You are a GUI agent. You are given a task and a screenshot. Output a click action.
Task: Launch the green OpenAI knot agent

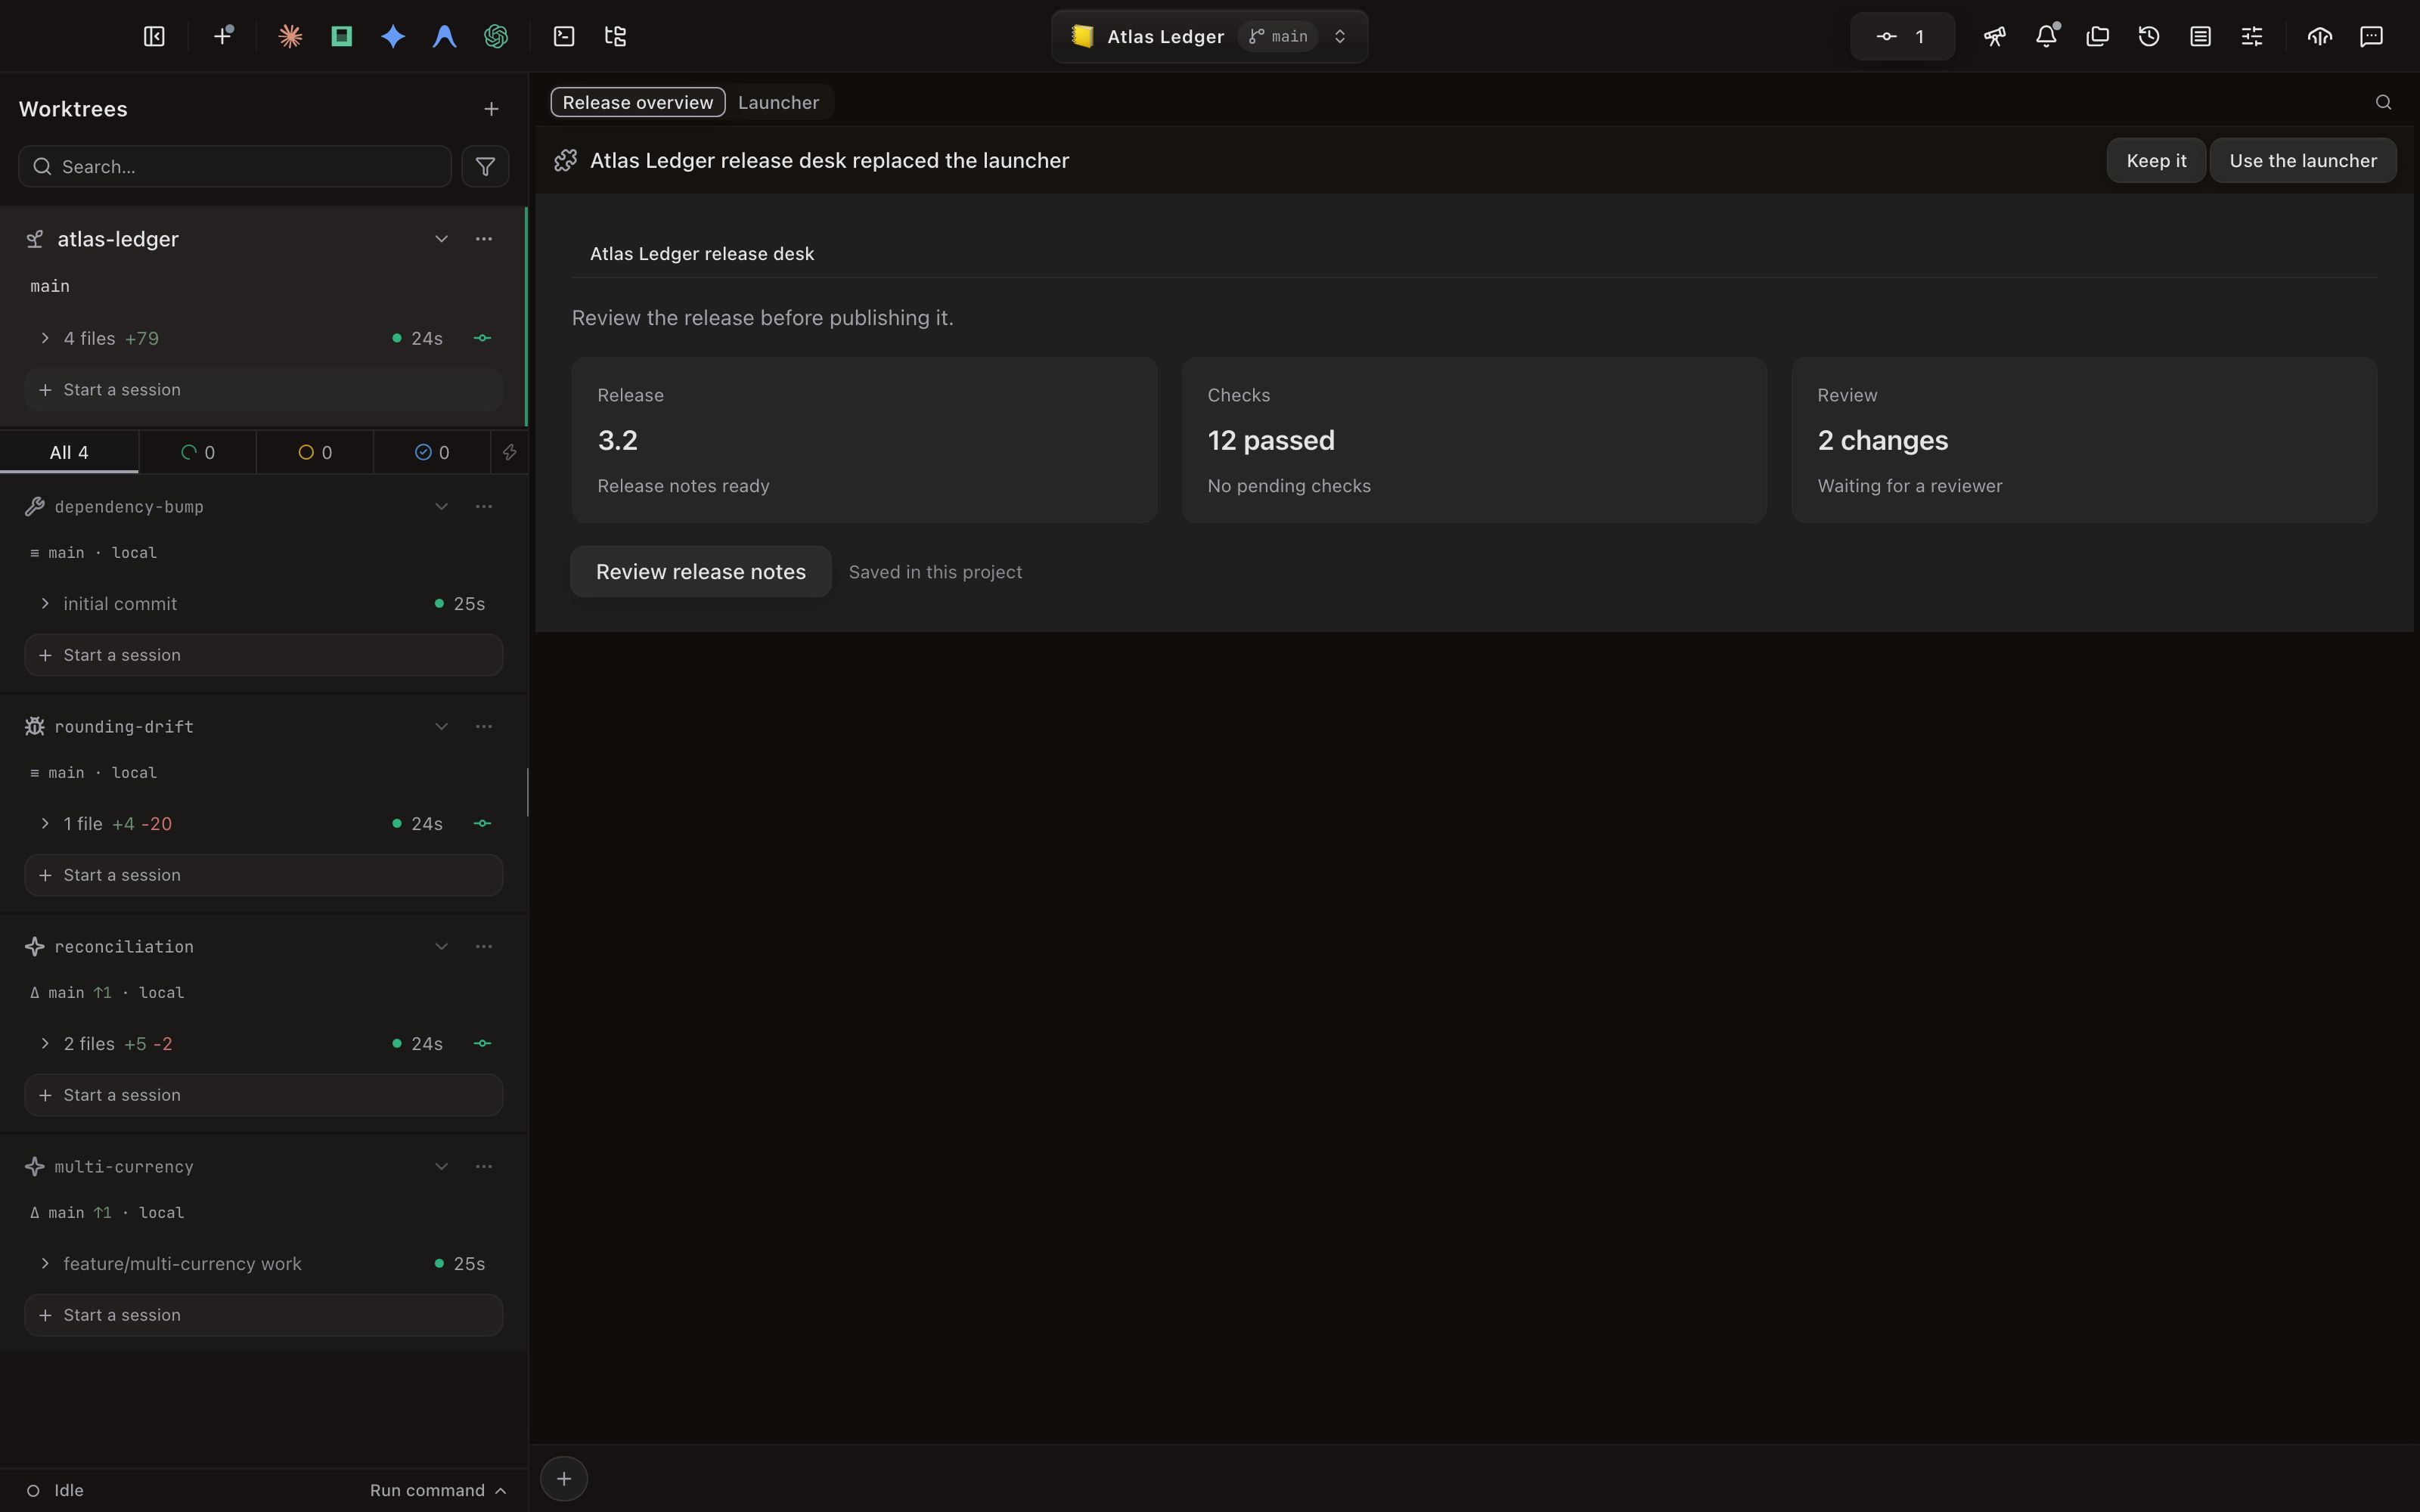click(496, 37)
